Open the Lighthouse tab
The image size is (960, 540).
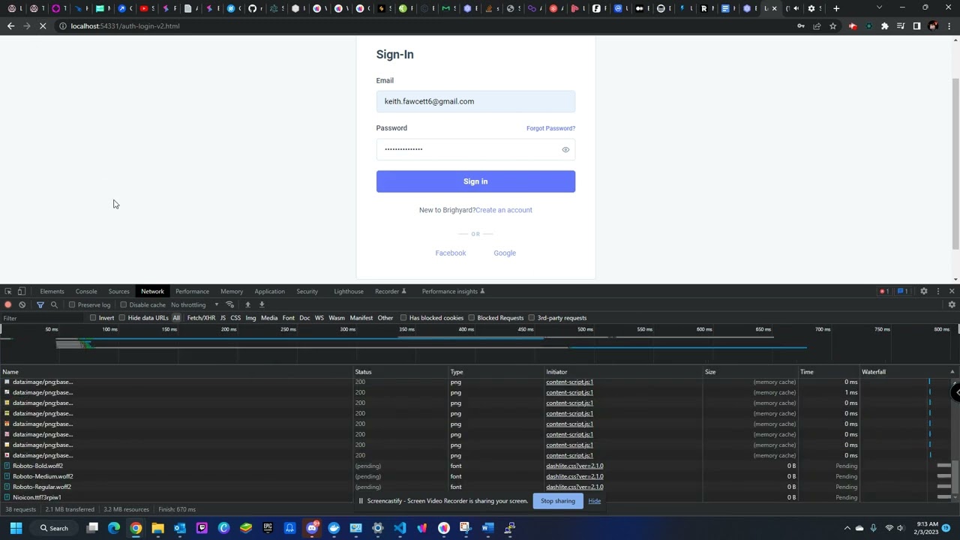point(348,291)
